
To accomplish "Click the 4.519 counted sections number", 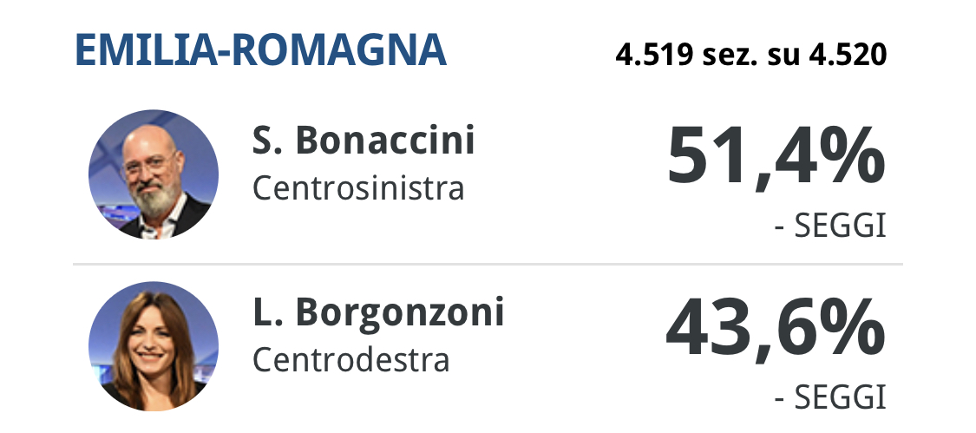I will click(x=654, y=56).
